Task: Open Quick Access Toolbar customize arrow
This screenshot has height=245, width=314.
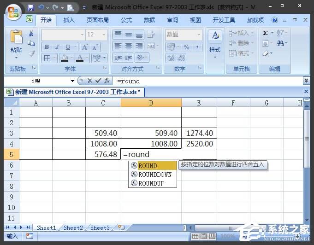Action: click(84, 8)
